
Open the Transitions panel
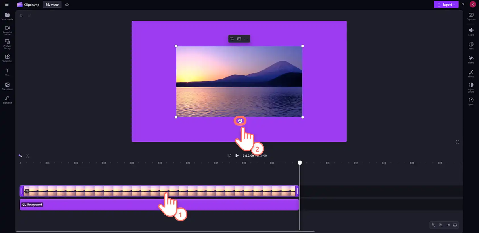[x=7, y=86]
